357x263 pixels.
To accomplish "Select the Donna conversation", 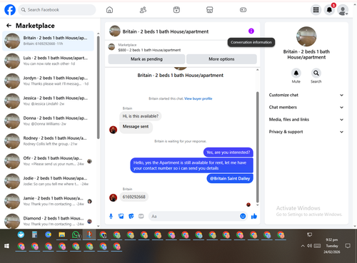I will click(x=48, y=121).
